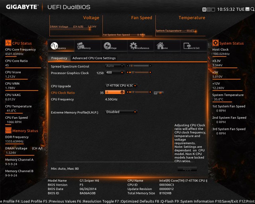Screen dimensions: 255x204
Task: Open the Processor Graphics Clock 400 dropdown
Action: pyautogui.click(x=115, y=73)
